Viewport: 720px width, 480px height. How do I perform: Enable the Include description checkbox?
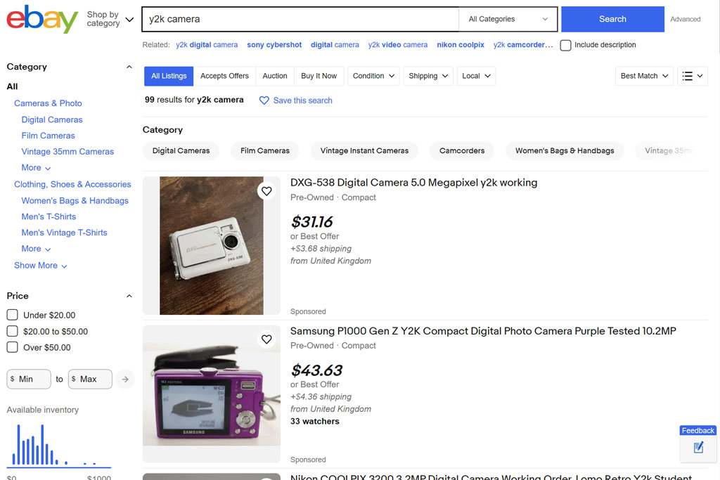pyautogui.click(x=566, y=45)
